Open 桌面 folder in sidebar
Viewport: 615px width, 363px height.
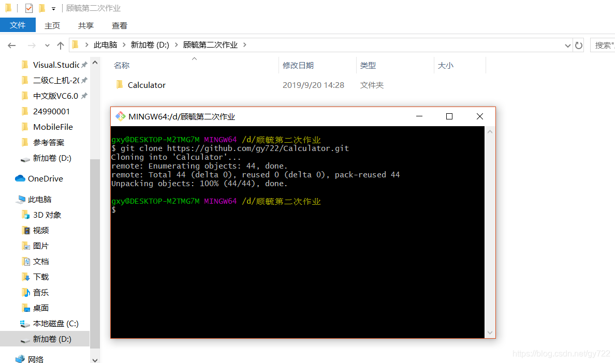pos(40,308)
